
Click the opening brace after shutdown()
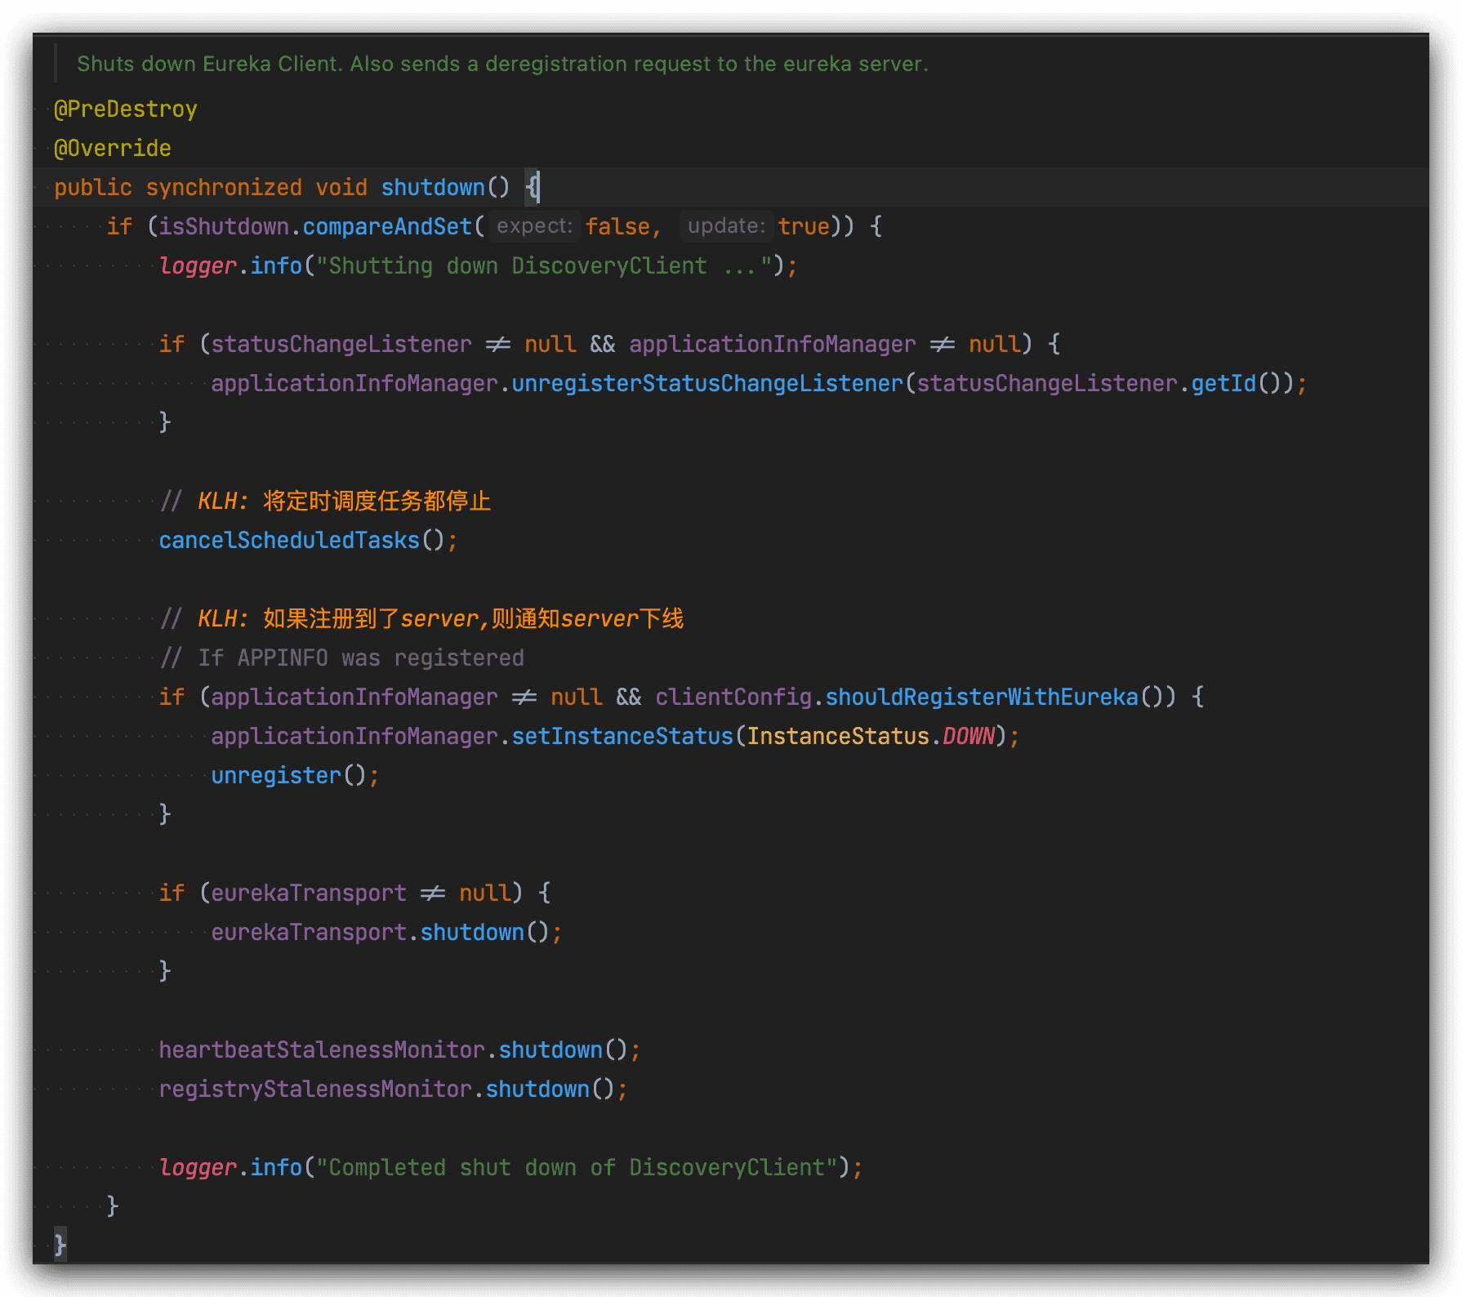(532, 187)
